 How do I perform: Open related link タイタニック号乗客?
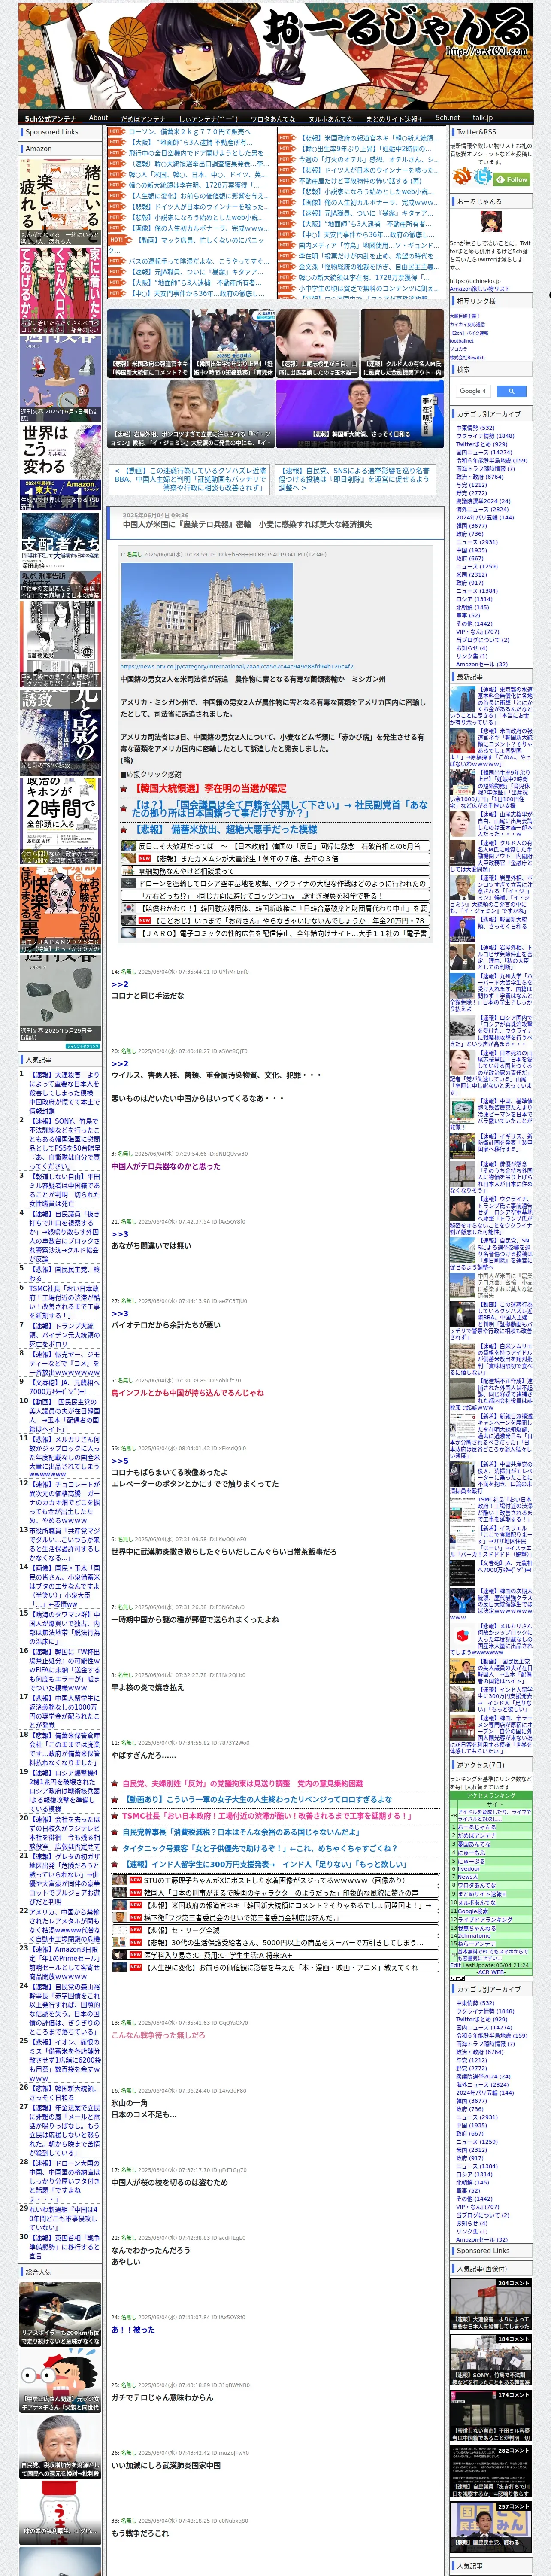(x=259, y=1848)
